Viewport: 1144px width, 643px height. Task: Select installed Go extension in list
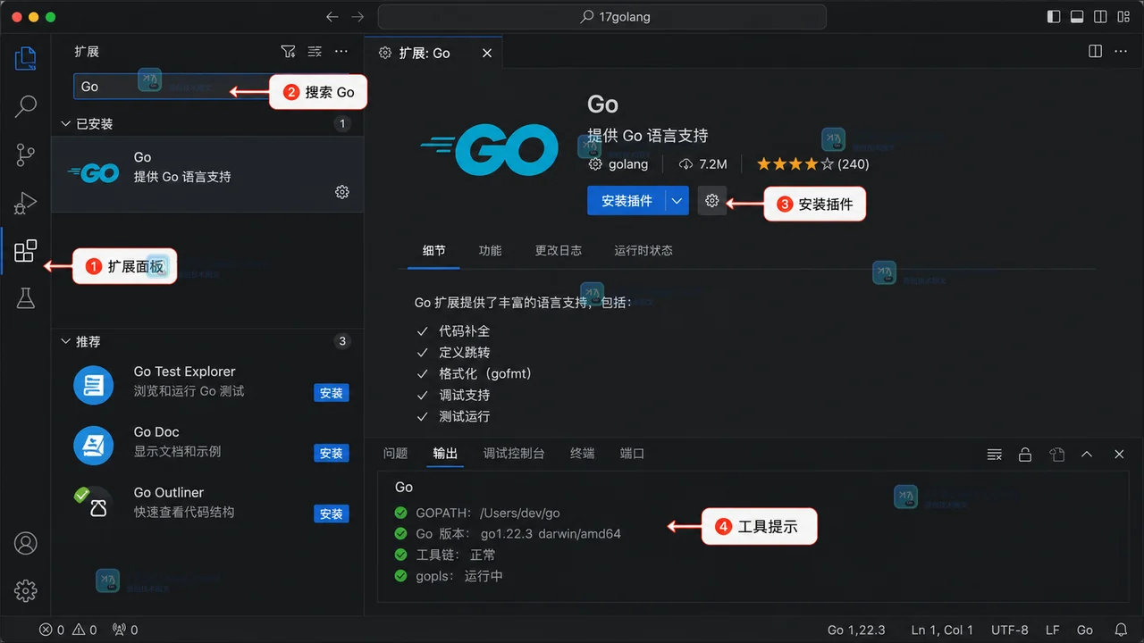click(207, 174)
